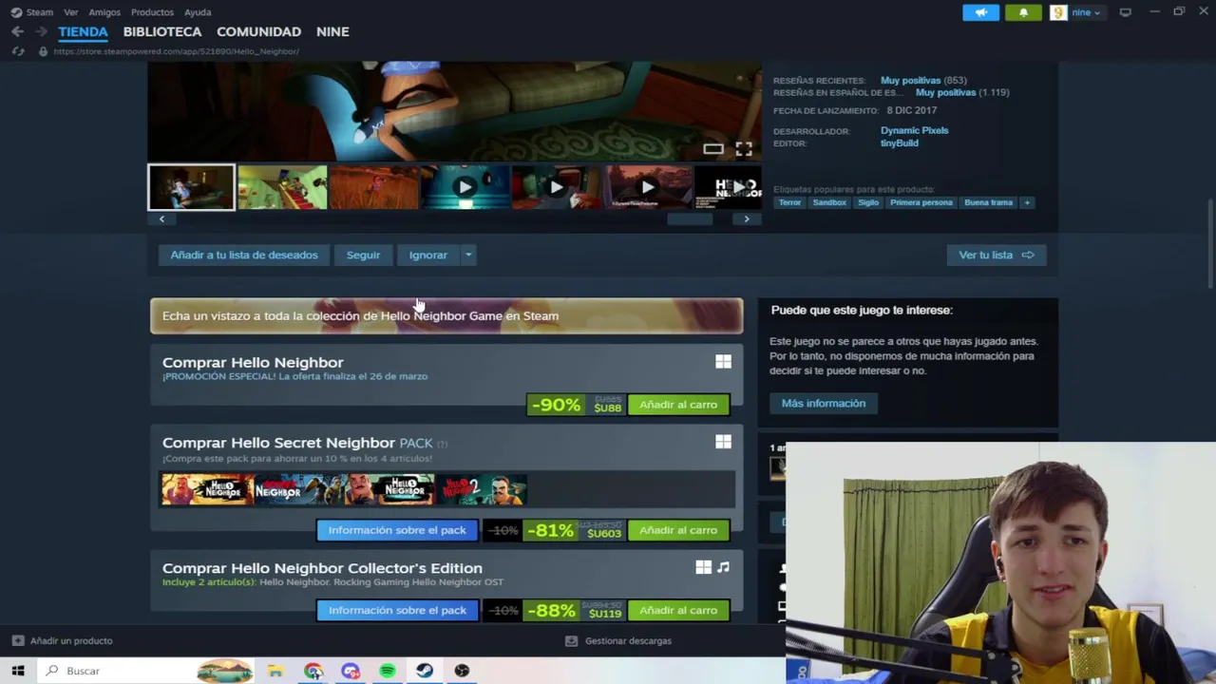Toggle theater mode on the media viewer

[x=713, y=148]
